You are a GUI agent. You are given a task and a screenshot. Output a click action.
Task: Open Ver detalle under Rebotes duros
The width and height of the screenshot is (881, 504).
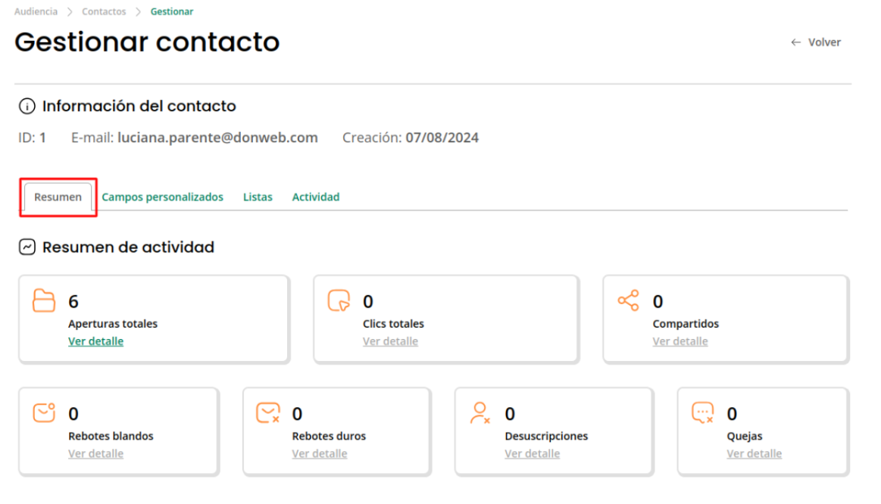coord(320,453)
